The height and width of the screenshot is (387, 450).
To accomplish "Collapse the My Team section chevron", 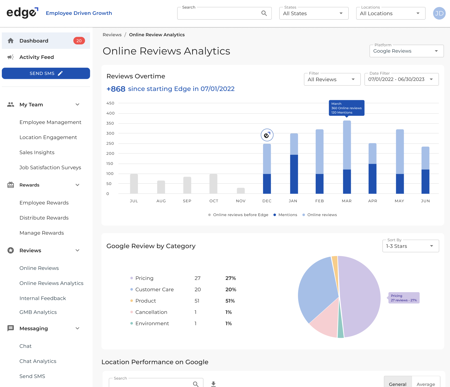I will (x=77, y=105).
